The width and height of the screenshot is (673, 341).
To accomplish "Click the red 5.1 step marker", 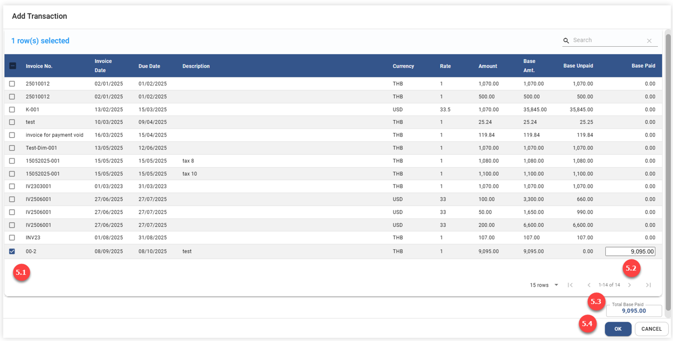I will pos(21,273).
